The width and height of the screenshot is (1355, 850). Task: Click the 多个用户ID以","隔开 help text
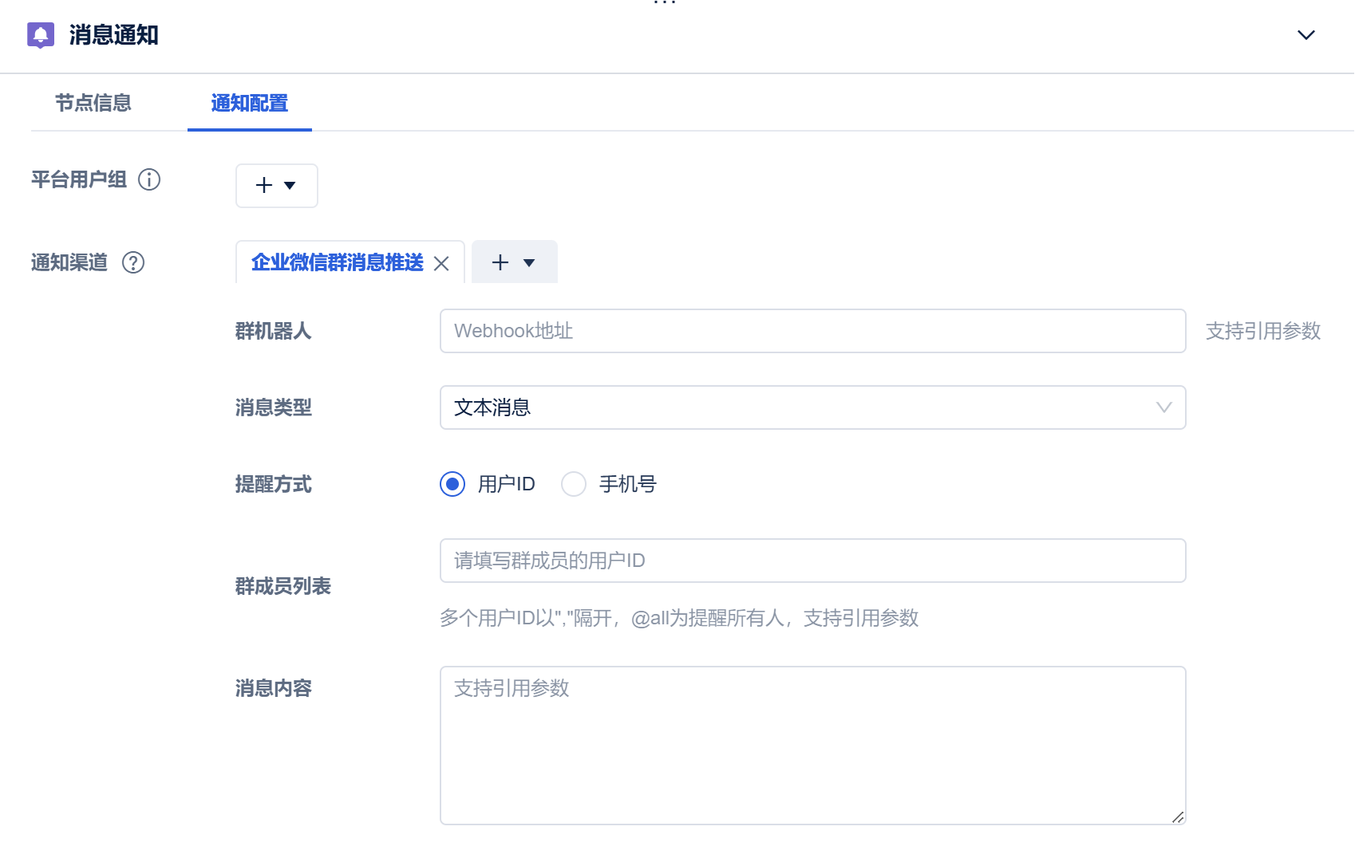click(679, 618)
